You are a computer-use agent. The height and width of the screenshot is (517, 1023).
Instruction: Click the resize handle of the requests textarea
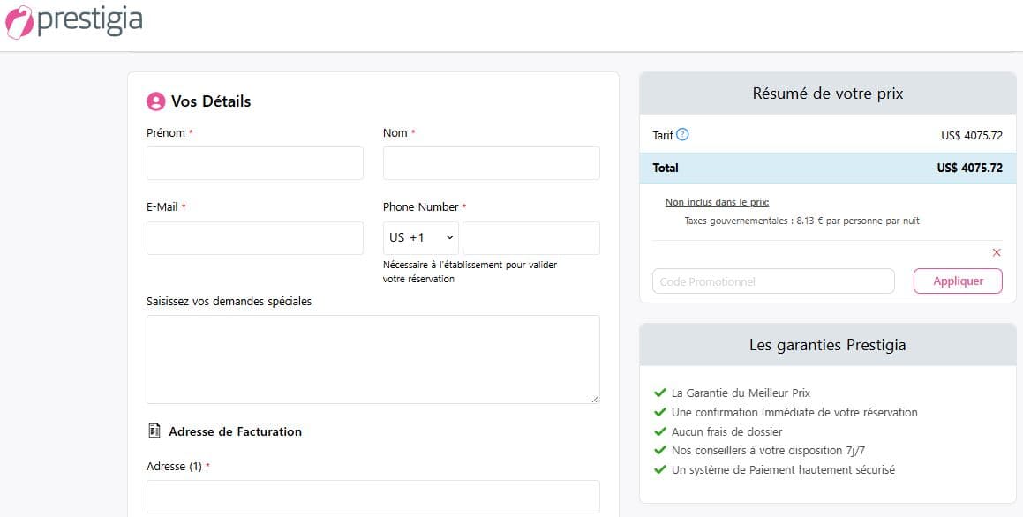pos(595,399)
